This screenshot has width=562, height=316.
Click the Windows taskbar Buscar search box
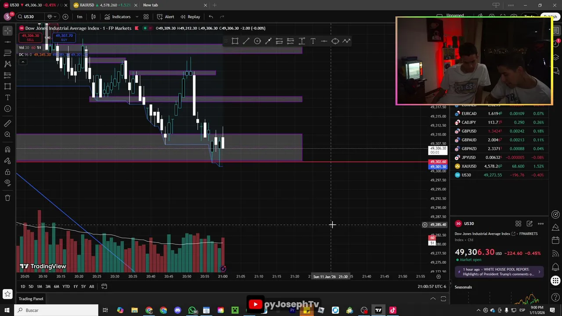point(56,310)
